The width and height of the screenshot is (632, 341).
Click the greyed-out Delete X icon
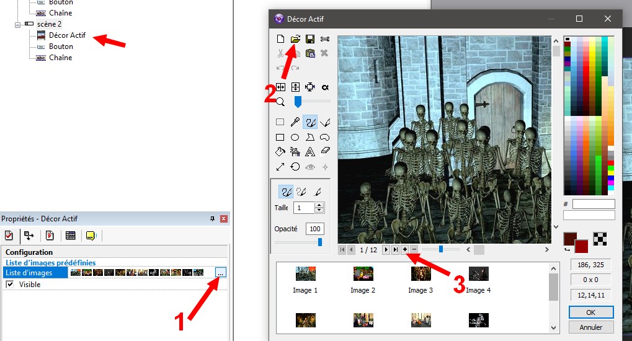[324, 53]
